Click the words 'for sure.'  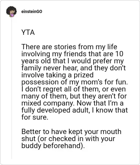[x=35, y=117]
